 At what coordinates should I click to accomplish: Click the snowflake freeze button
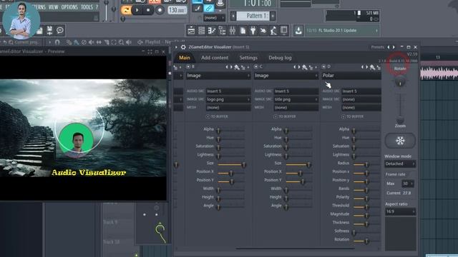coord(400,141)
